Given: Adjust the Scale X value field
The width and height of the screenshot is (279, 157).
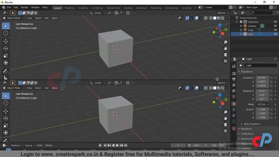Looking at the screenshot, I should click(x=262, y=109).
